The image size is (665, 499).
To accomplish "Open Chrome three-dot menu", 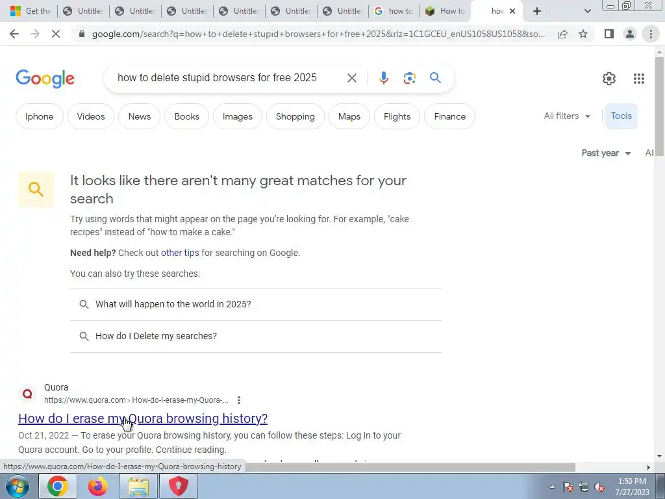I will (x=651, y=34).
